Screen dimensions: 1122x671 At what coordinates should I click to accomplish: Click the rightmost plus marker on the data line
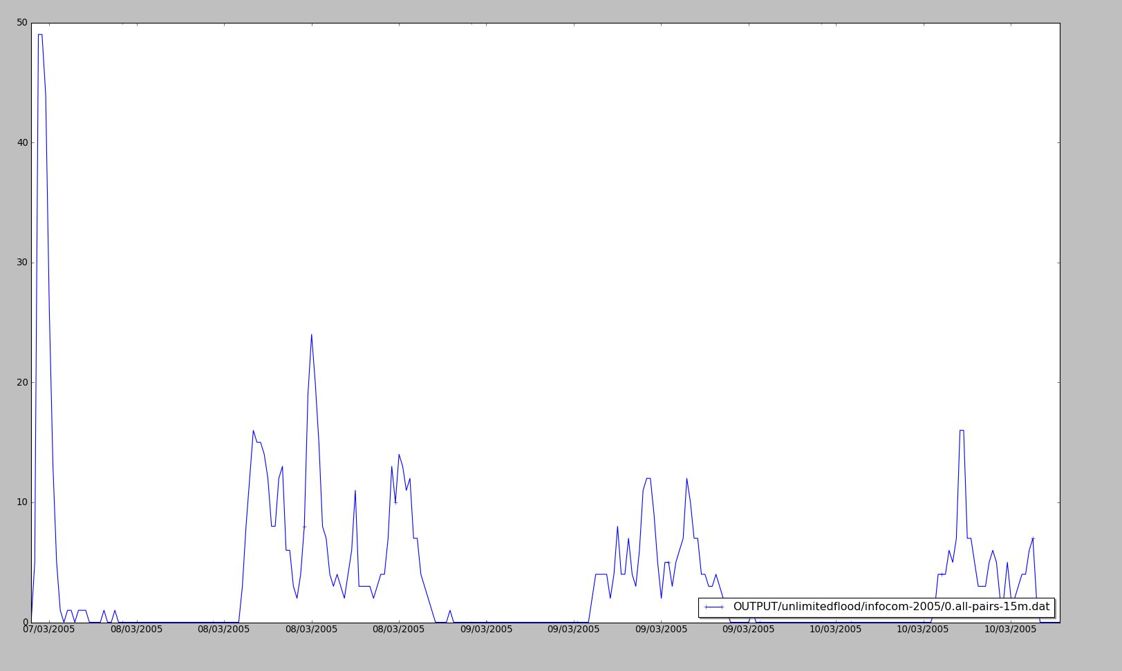1033,538
